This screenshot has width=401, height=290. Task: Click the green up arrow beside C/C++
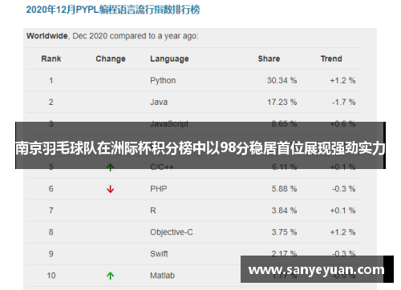(110, 167)
